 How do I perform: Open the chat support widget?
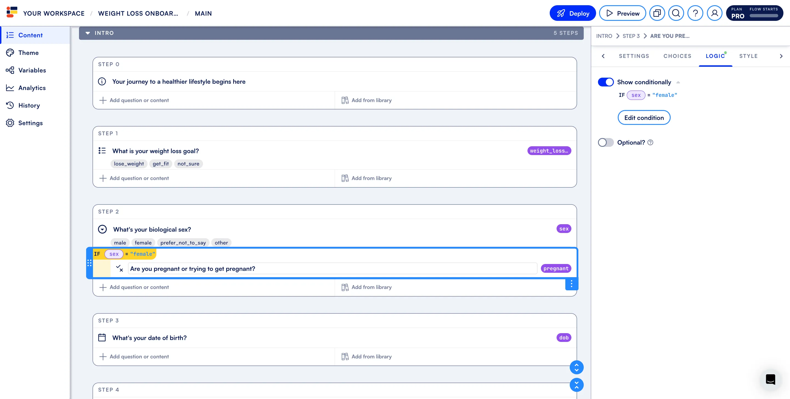770,379
